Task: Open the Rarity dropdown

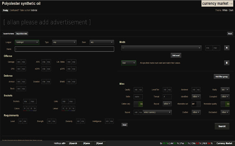Action: 225,89
